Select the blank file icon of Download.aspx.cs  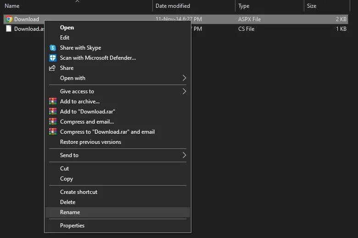[9, 29]
